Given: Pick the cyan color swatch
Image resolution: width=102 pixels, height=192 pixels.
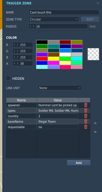Looking at the screenshot, I should click(77, 59).
